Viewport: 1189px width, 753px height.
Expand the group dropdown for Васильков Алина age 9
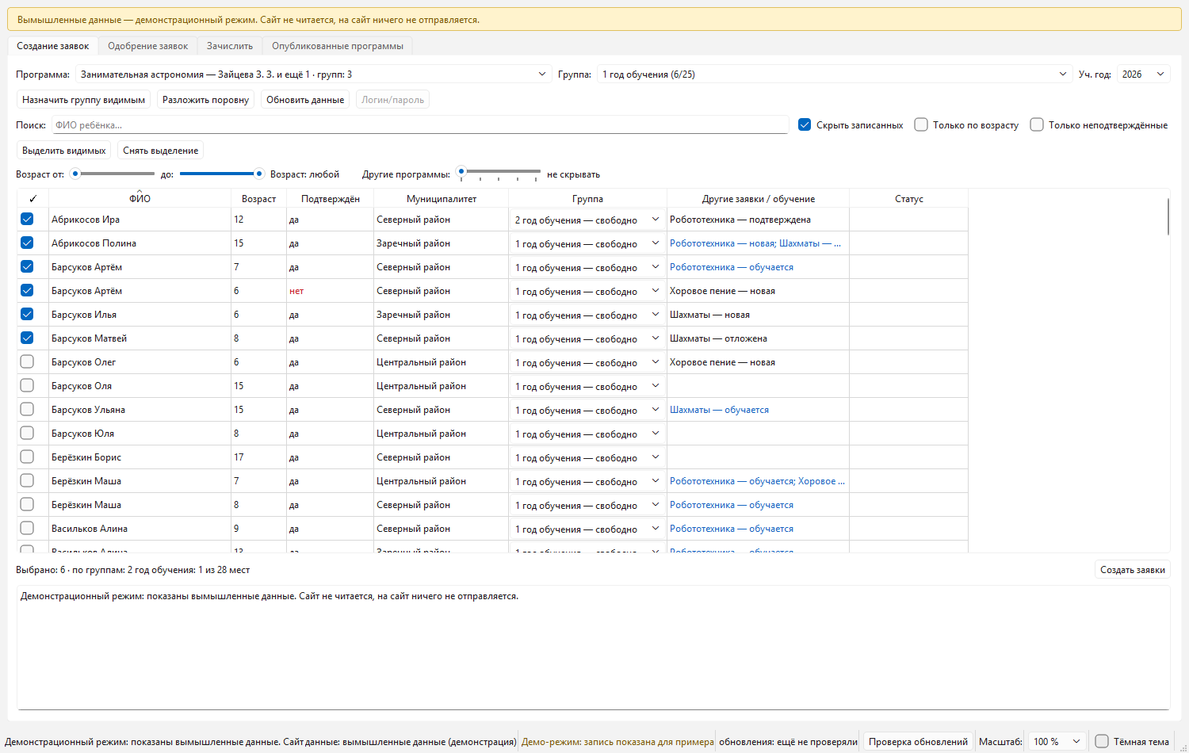(587, 529)
